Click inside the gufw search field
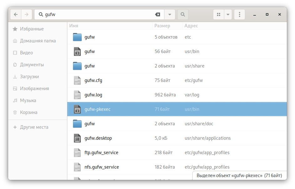This screenshot has height=189, width=295. click(x=99, y=14)
